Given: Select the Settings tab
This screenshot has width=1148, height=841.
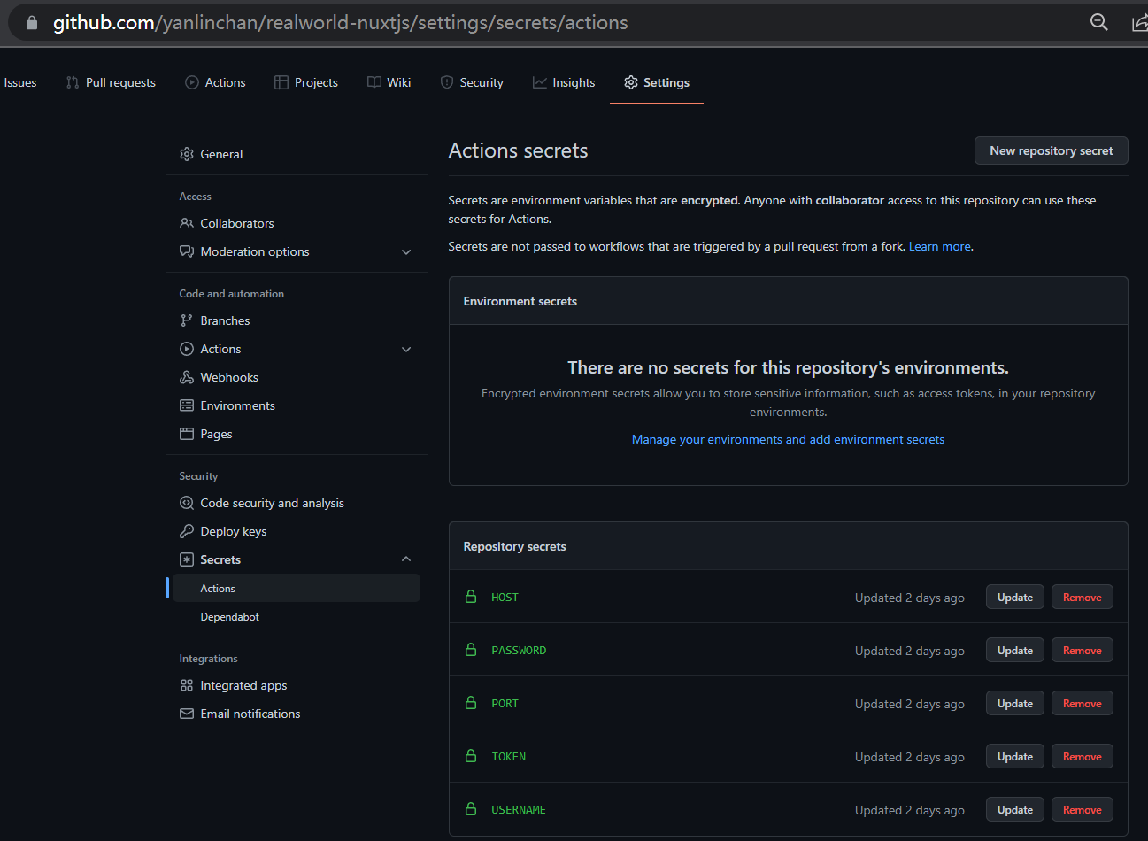Looking at the screenshot, I should tap(657, 82).
